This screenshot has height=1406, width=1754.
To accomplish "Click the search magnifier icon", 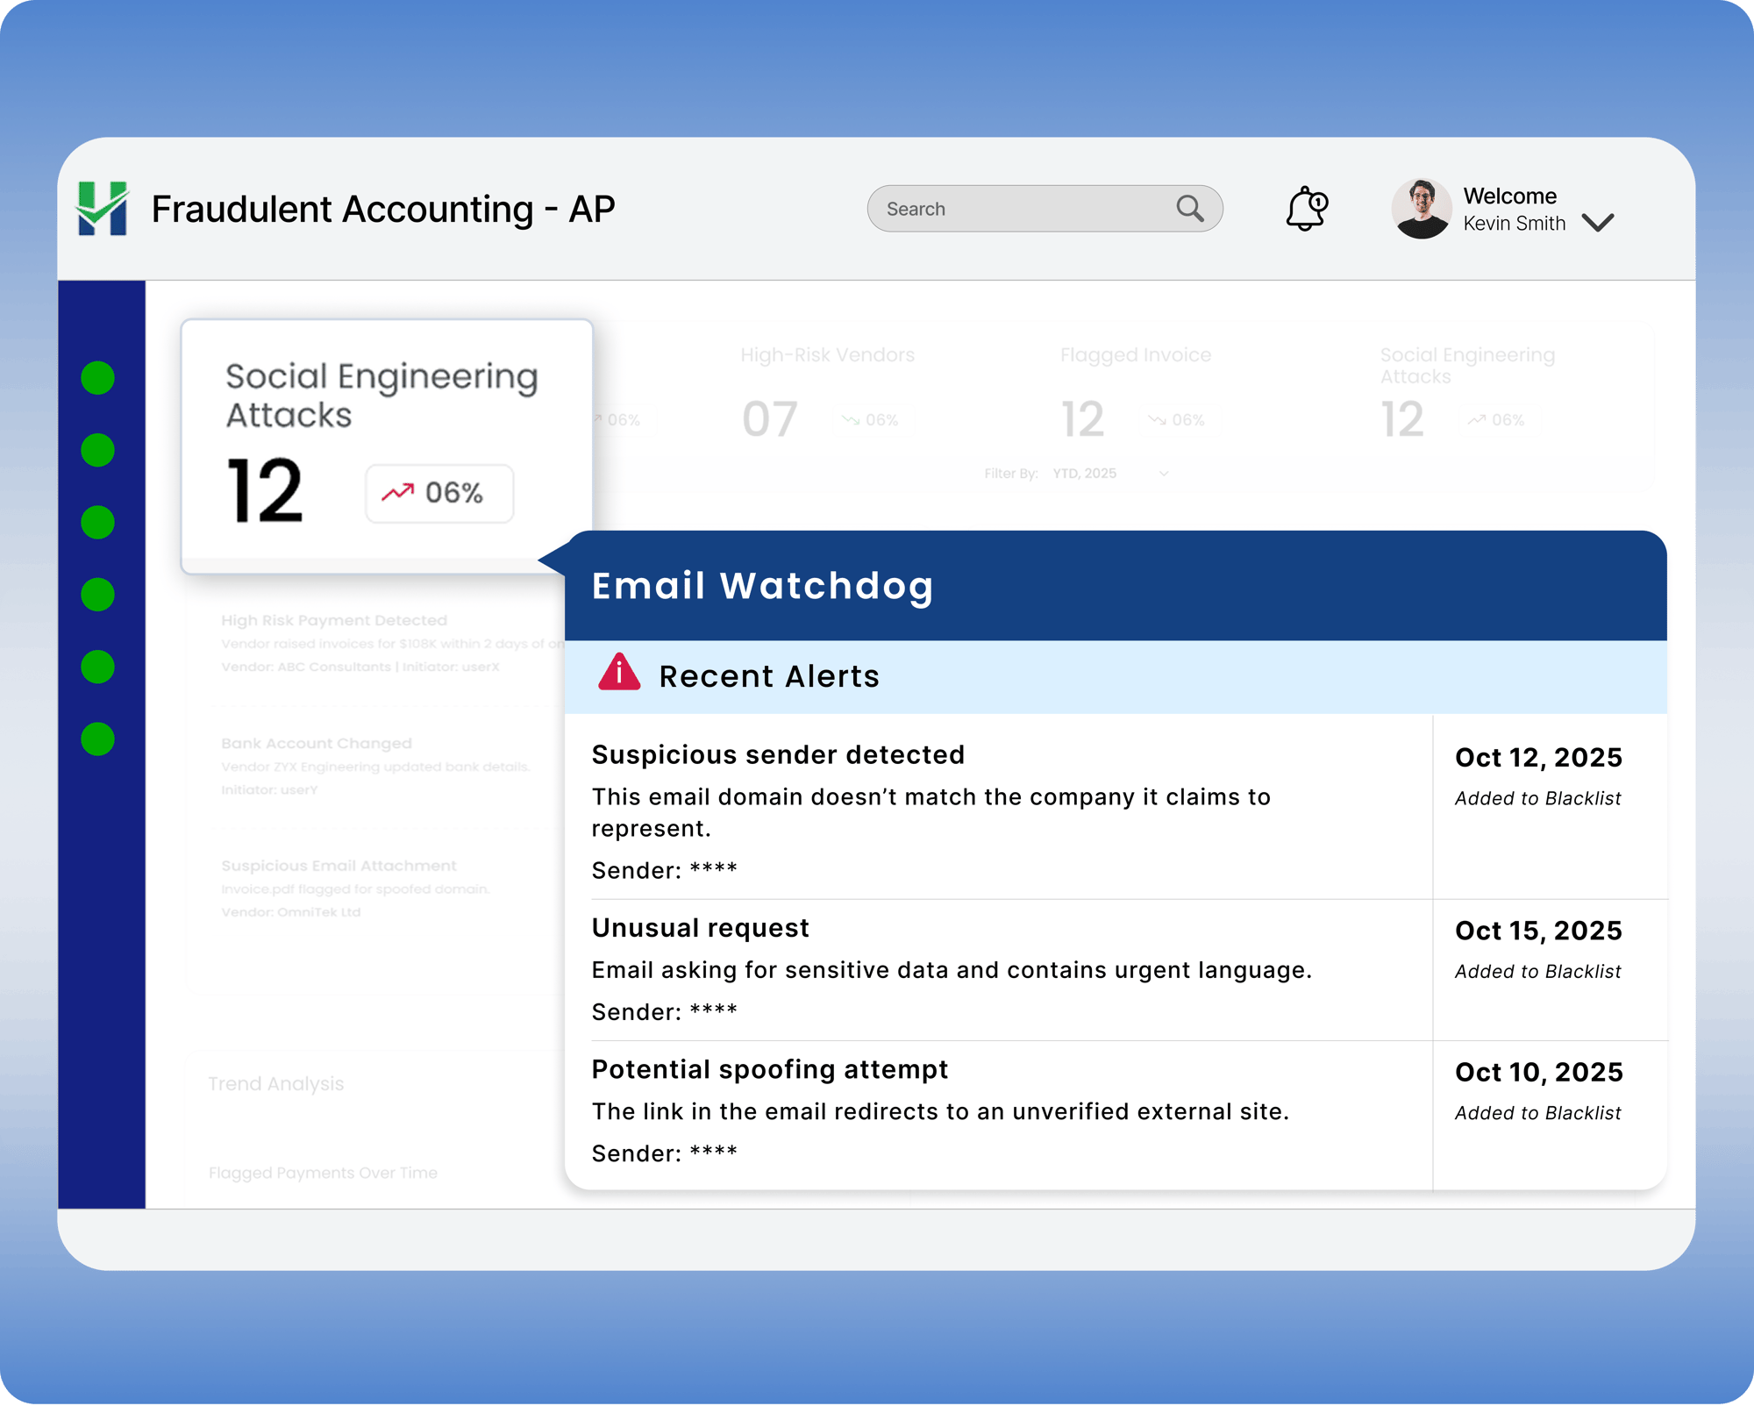I will coord(1189,209).
